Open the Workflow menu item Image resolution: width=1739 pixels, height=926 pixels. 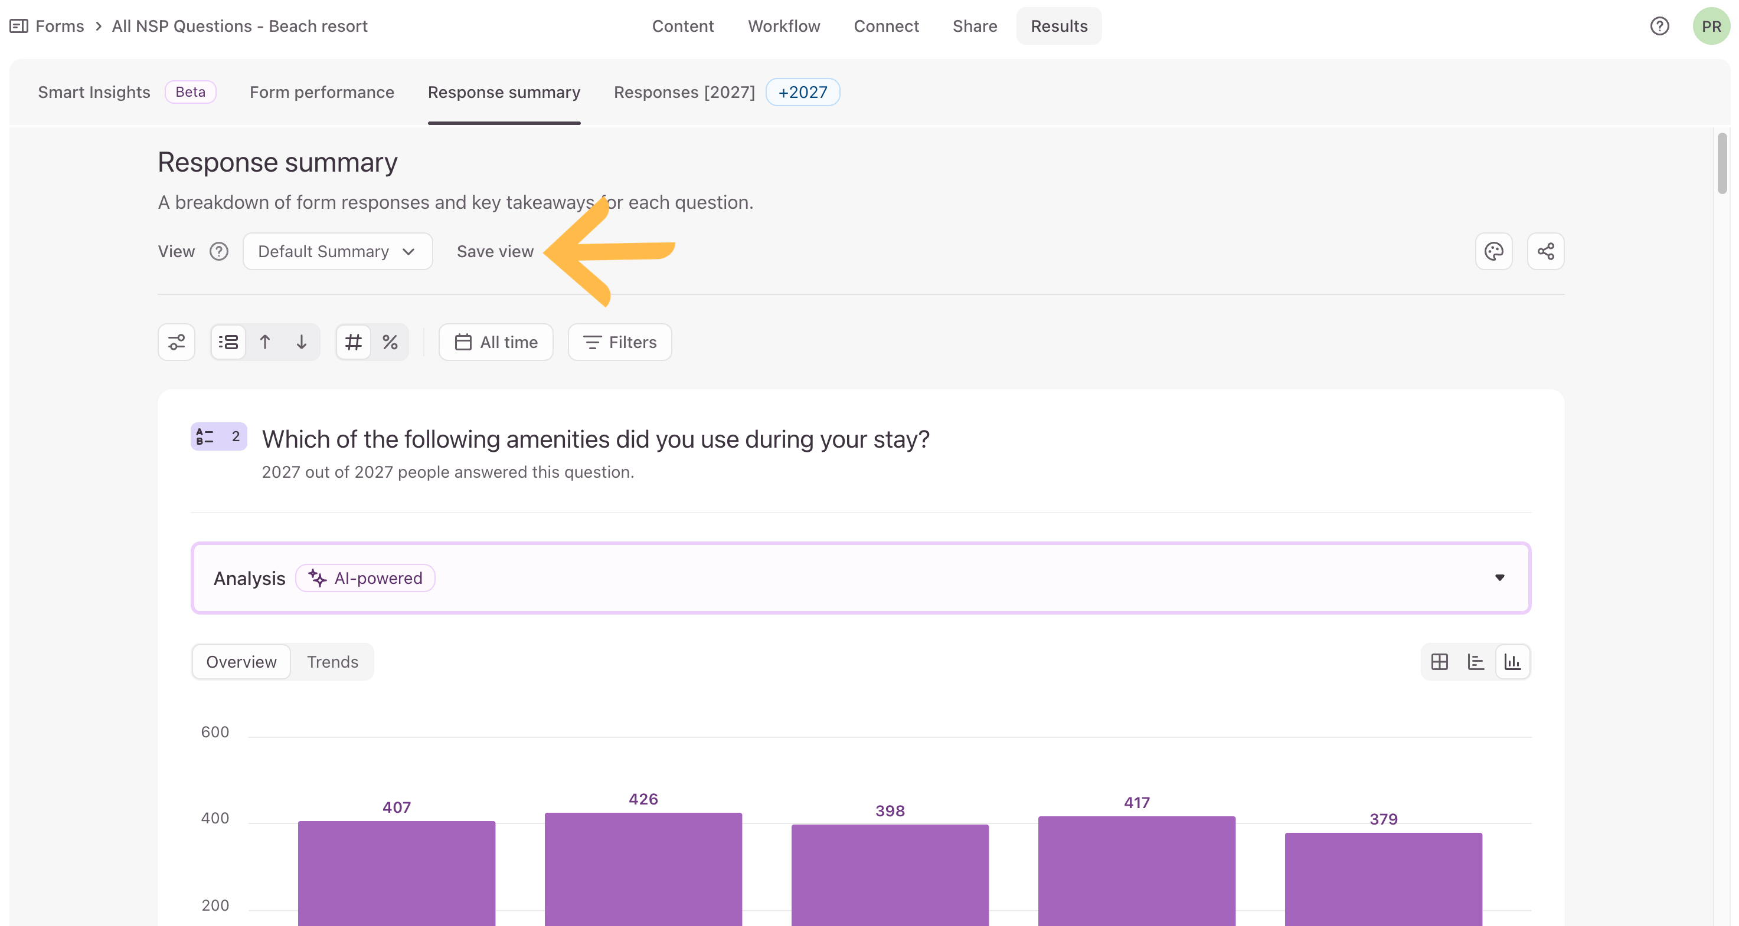784,27
